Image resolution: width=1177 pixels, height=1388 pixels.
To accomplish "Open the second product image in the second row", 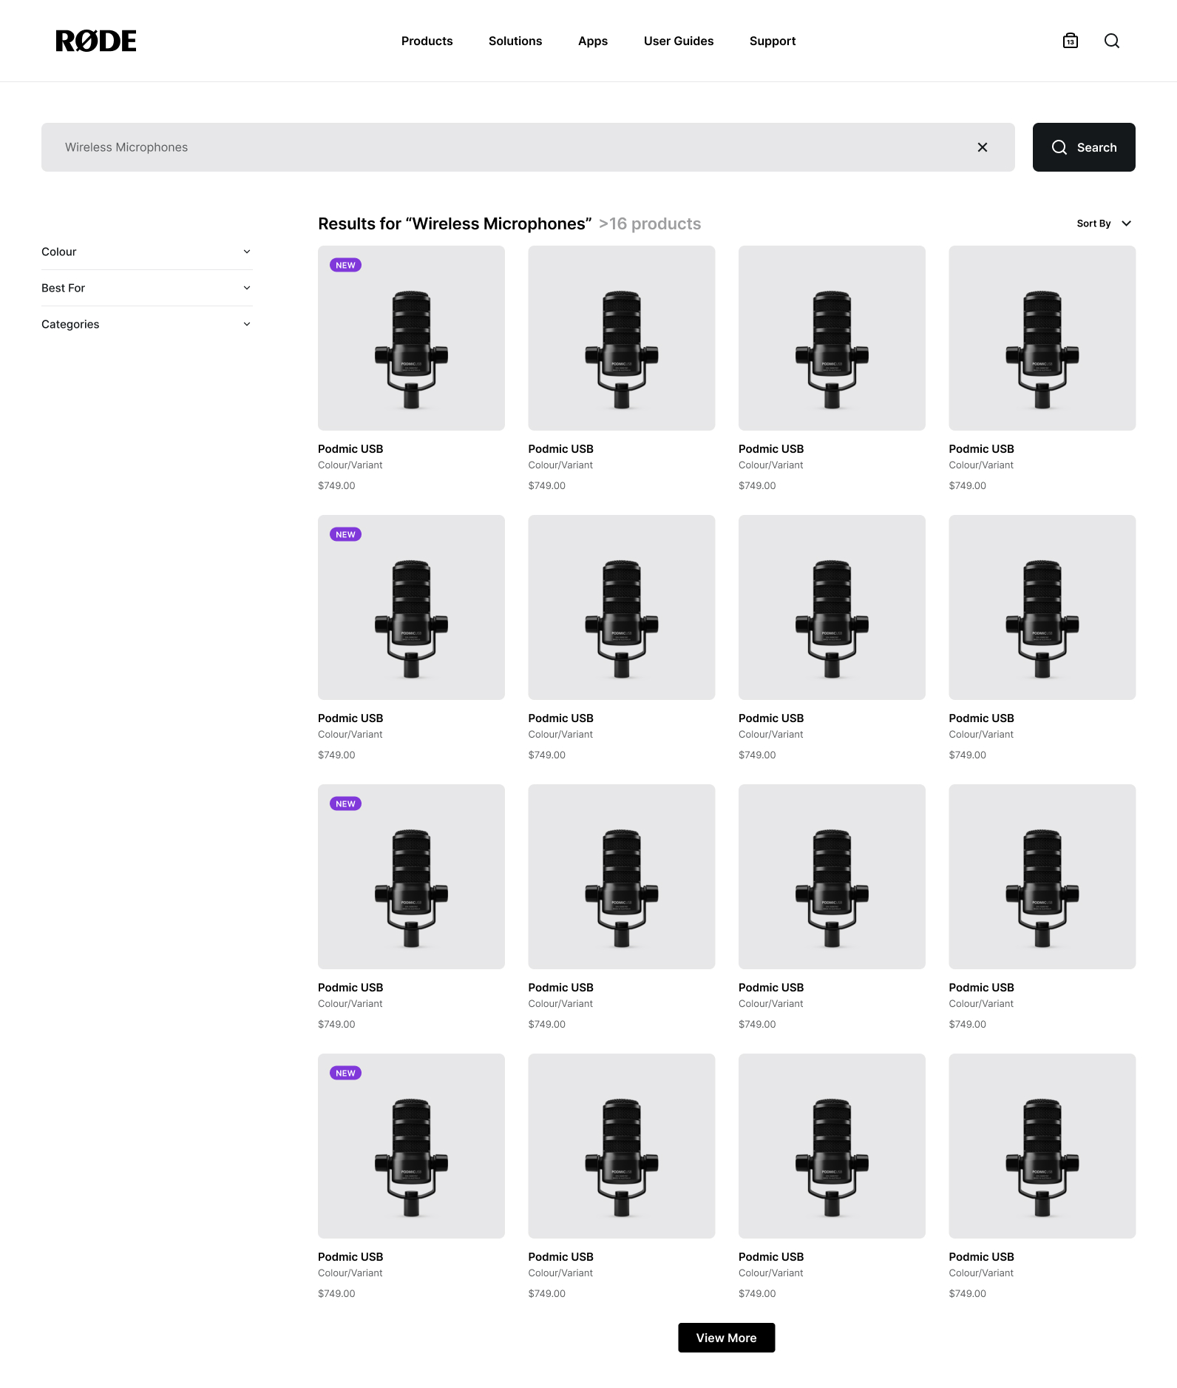I will 622,607.
